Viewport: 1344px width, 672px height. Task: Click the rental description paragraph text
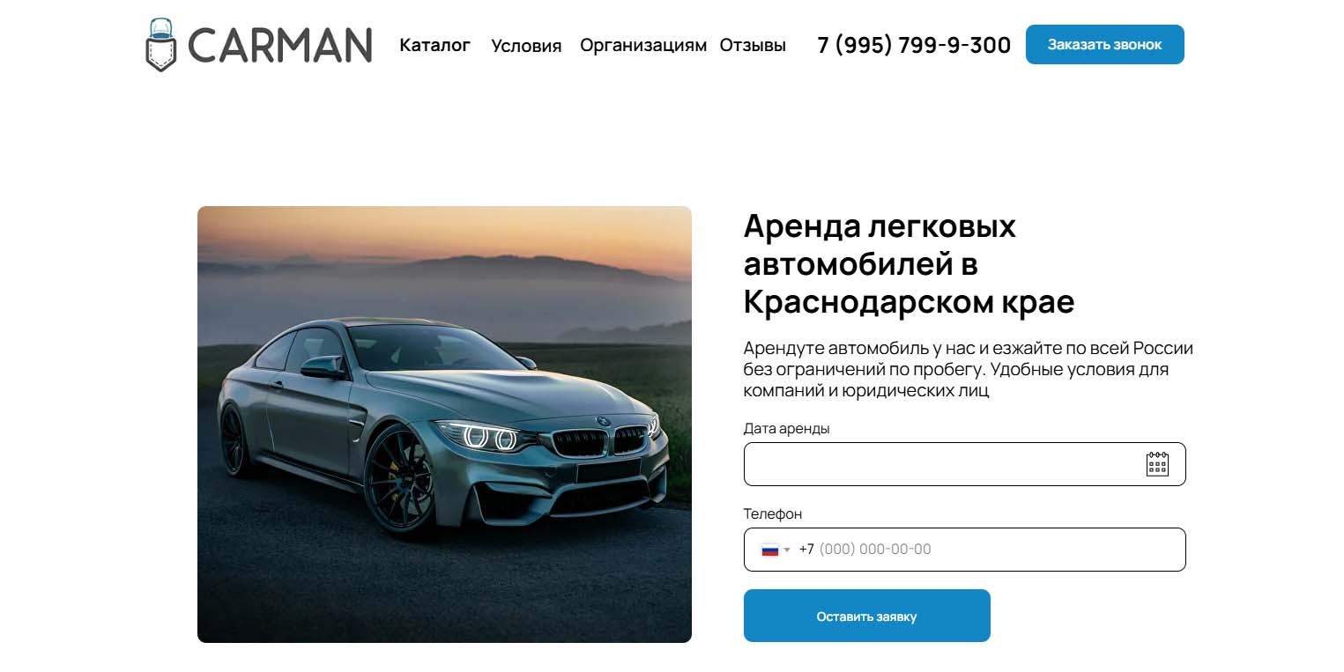click(969, 369)
